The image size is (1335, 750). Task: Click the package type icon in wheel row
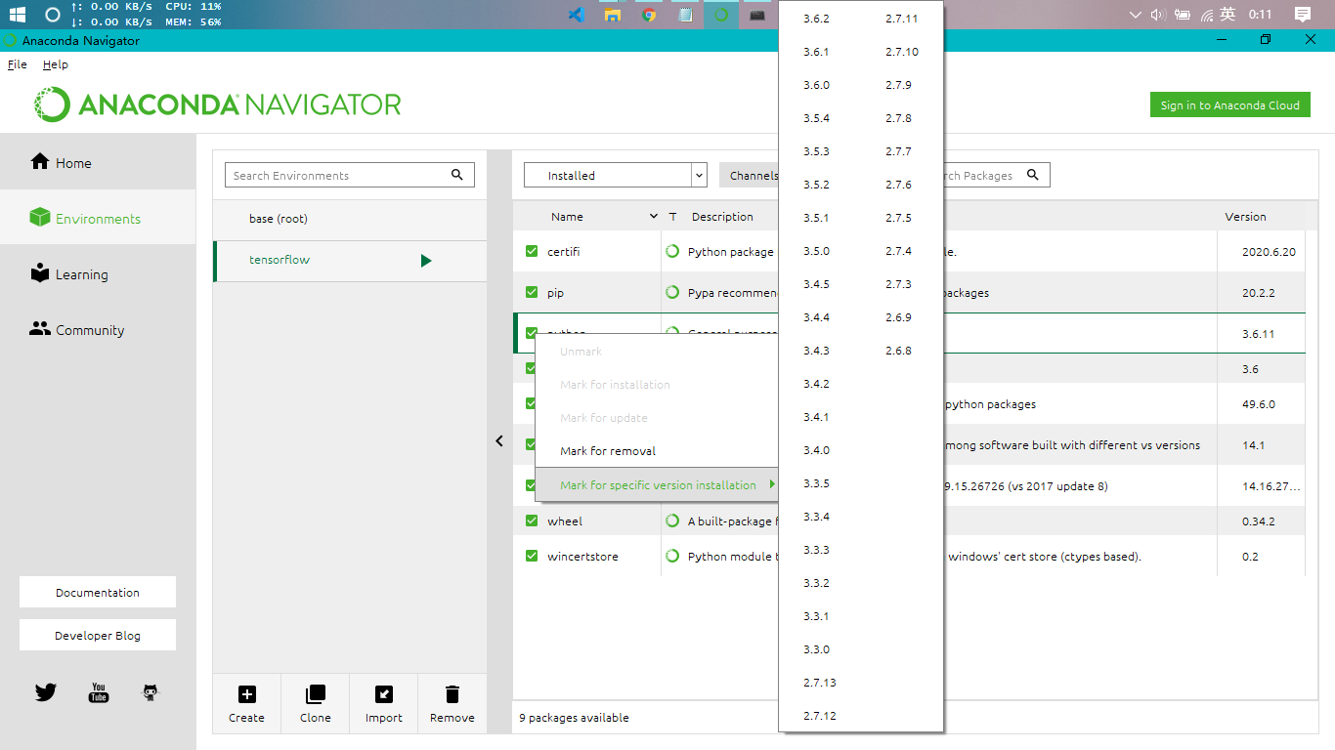(x=672, y=521)
